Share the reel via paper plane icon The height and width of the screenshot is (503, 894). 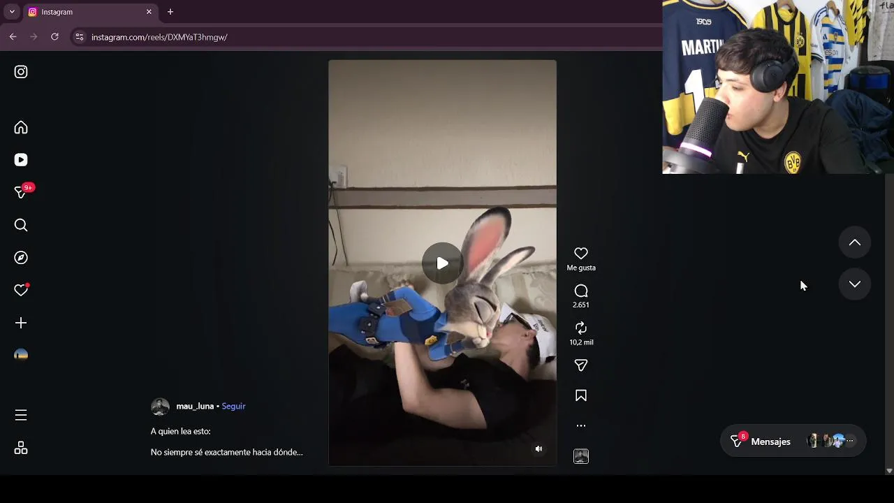coord(581,365)
